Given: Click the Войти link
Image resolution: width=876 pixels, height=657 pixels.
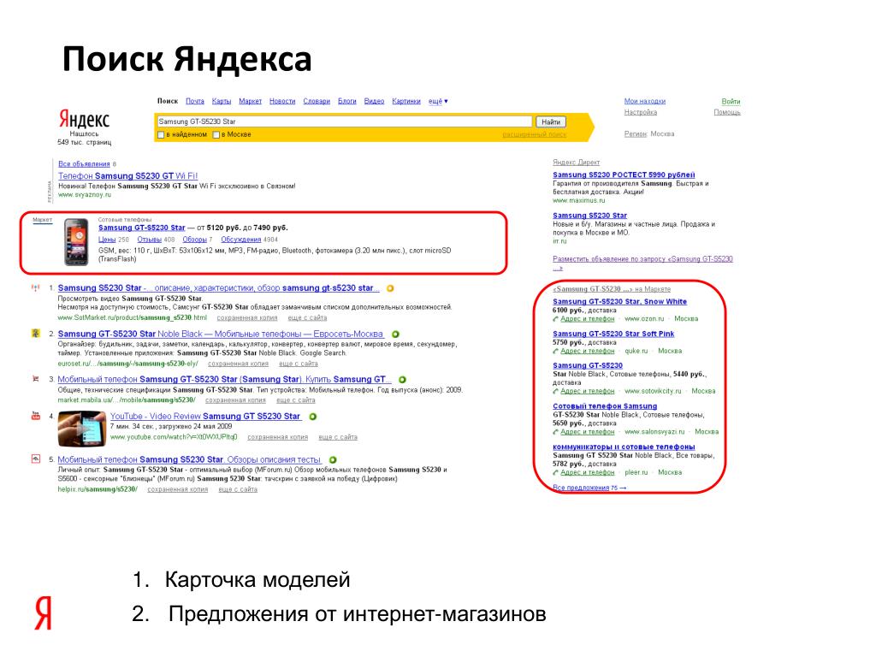Looking at the screenshot, I should click(731, 101).
